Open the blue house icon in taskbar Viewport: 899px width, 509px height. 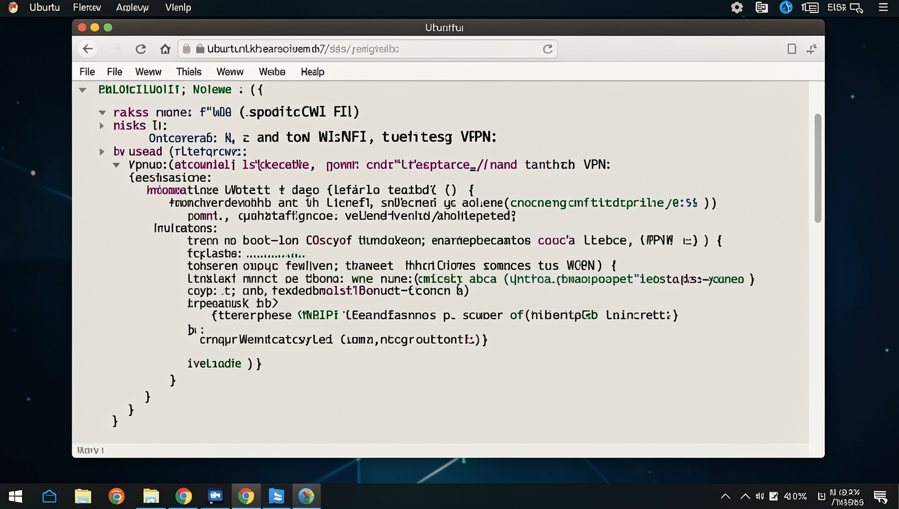pyautogui.click(x=49, y=497)
